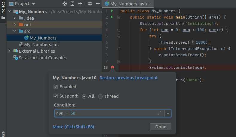Toggle the Suspend checkbox
Screen dimensions: 236x137
(55, 96)
